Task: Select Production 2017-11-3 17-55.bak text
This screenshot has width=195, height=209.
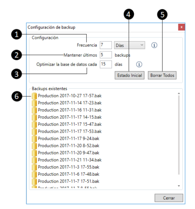Action: (68, 167)
